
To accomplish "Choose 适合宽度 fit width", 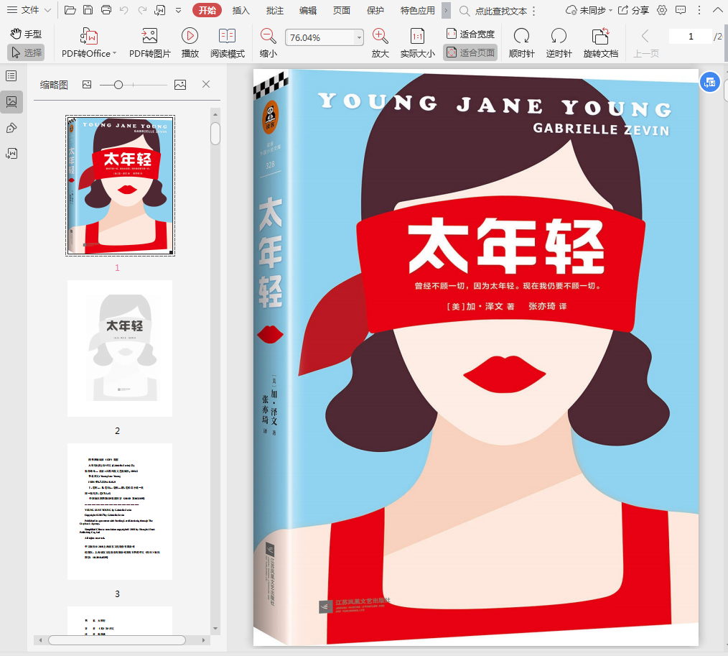I will click(470, 34).
